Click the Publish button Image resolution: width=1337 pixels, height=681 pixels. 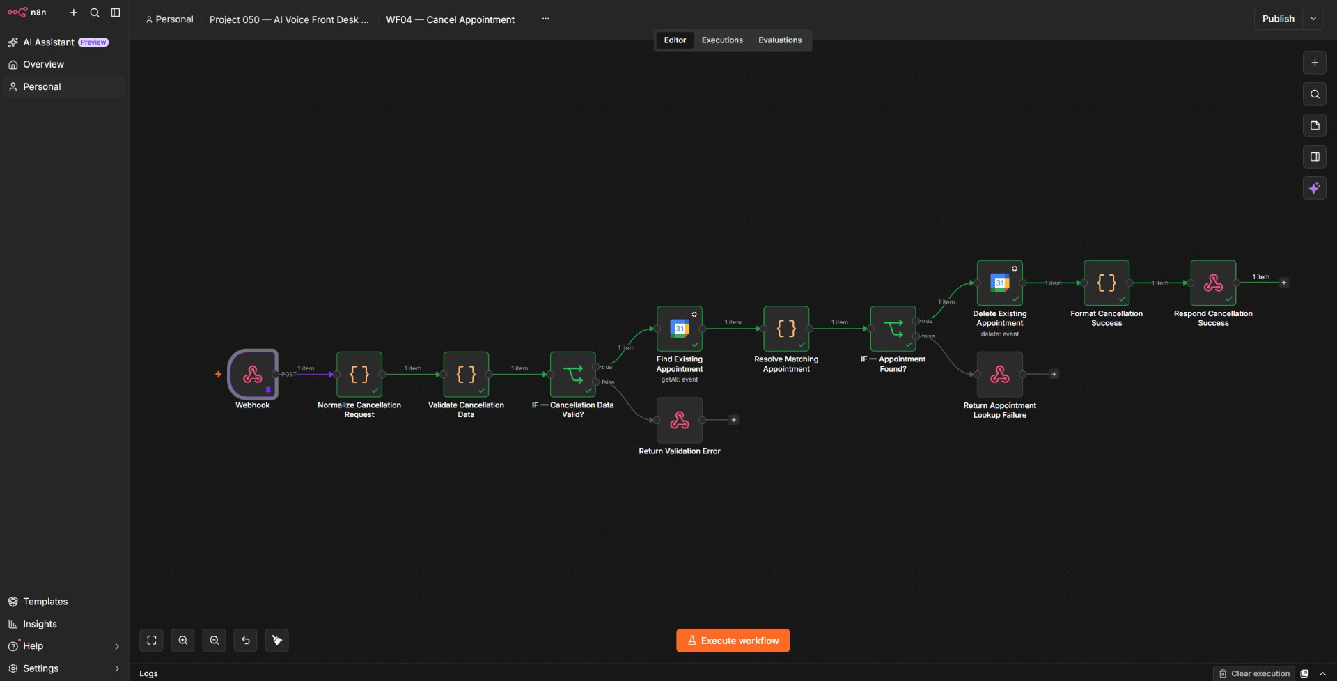[x=1279, y=19]
